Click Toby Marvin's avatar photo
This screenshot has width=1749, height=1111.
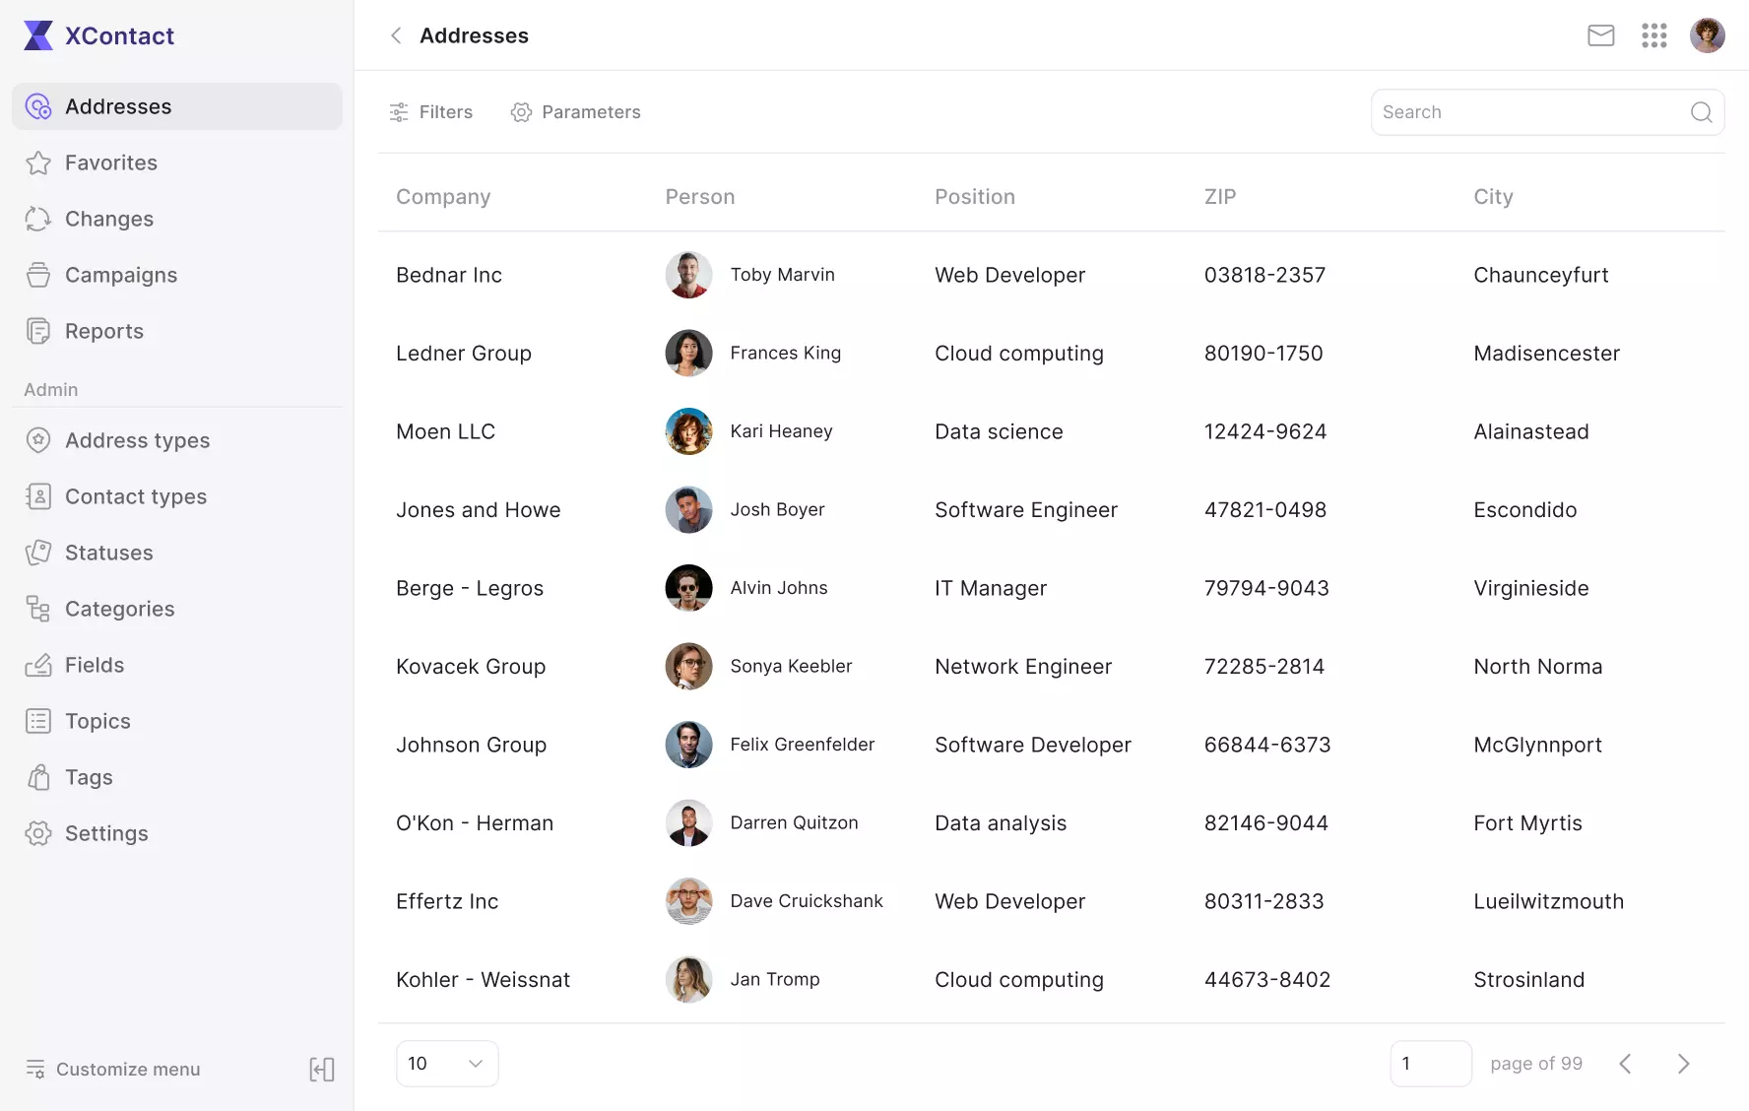(688, 275)
